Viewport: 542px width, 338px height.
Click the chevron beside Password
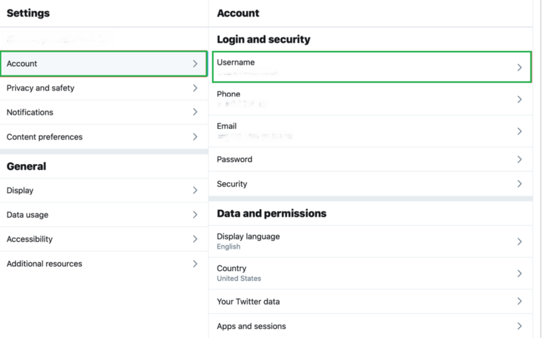(519, 159)
